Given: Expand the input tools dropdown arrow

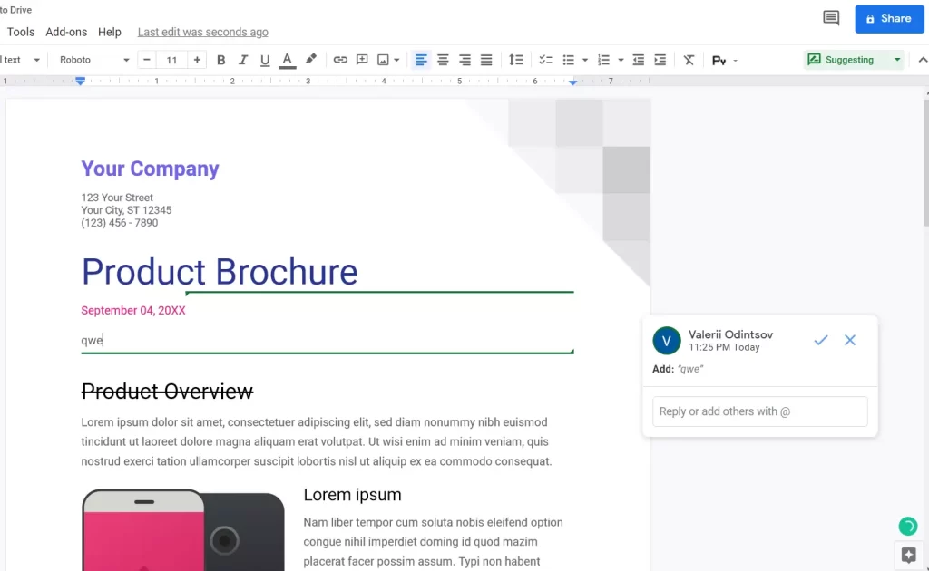Looking at the screenshot, I should 735,61.
